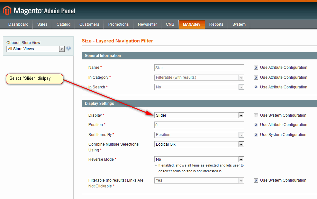Image resolution: width=317 pixels, height=199 pixels.
Task: Toggle Use Attribute Configuration for In Category
Action: [x=256, y=78]
